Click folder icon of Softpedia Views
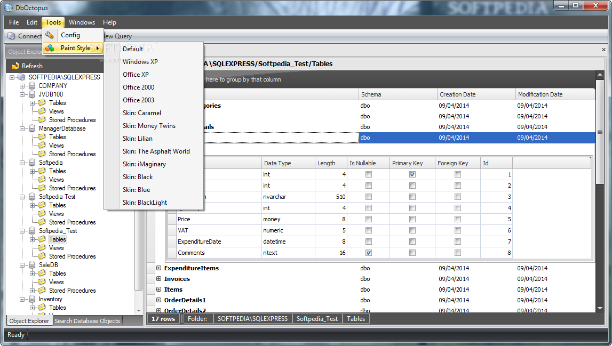The height and width of the screenshot is (346, 612). tap(42, 180)
